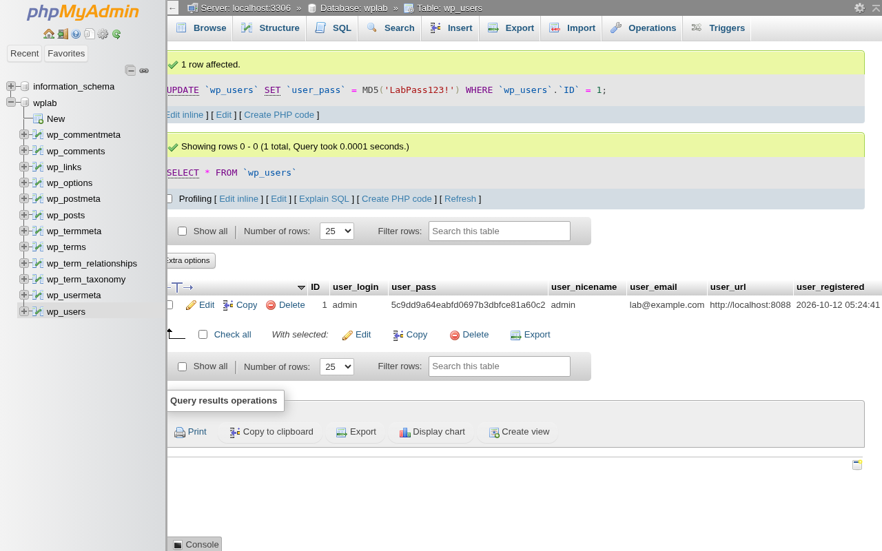Select the admin row checkbox
The image size is (882, 551).
coord(170,304)
